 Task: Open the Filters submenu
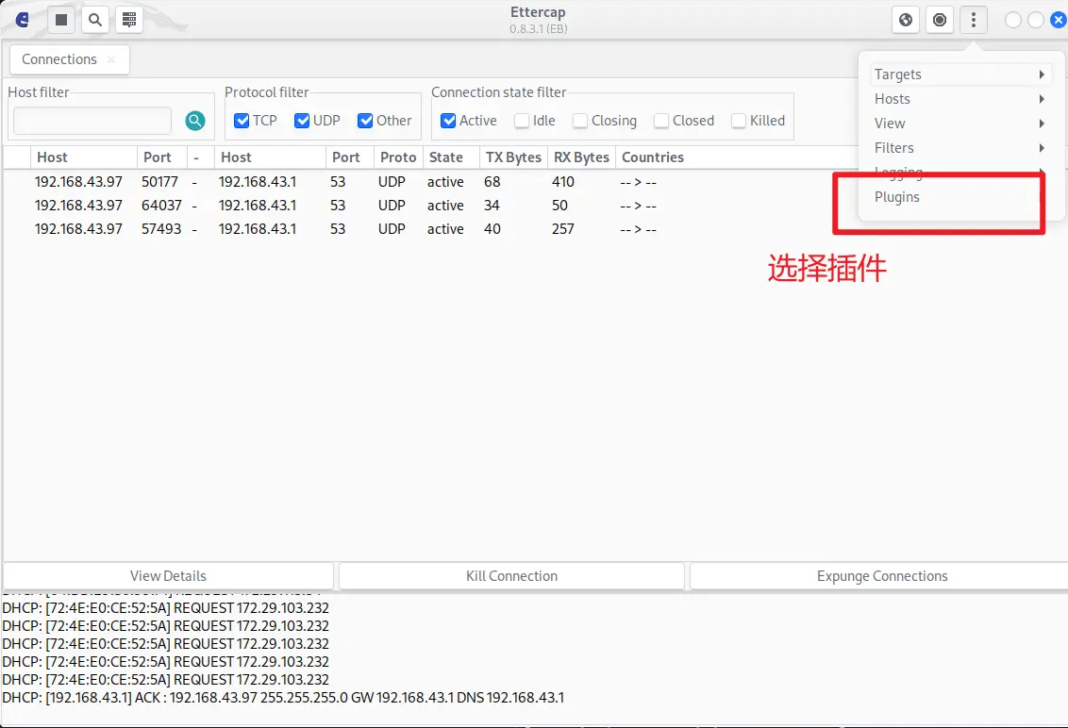tap(958, 148)
